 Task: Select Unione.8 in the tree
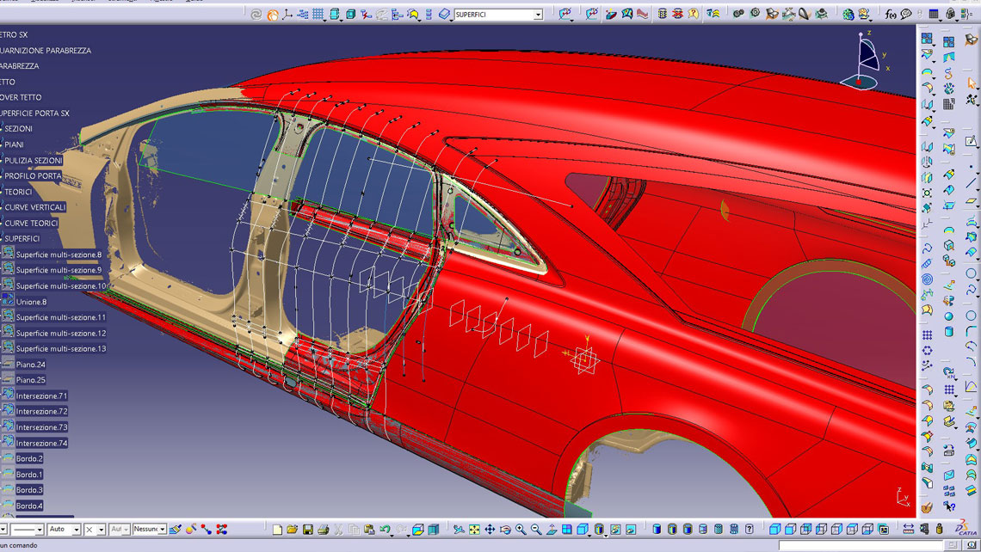(31, 301)
